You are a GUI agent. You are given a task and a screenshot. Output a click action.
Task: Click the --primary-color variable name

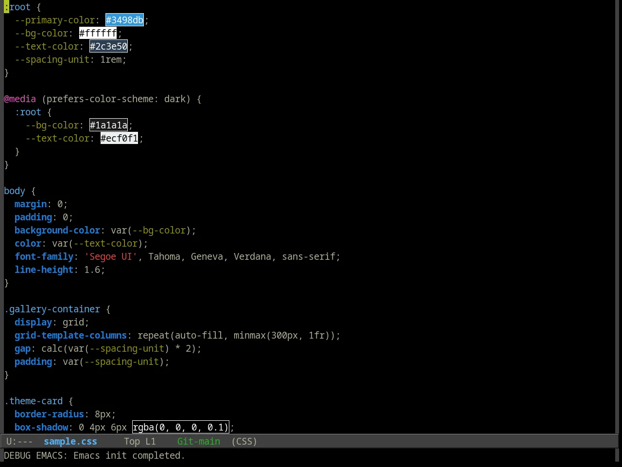pos(54,20)
